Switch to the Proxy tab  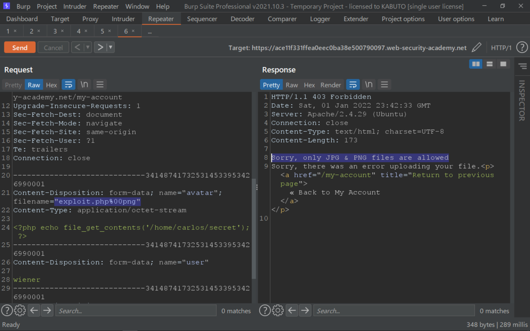coord(91,19)
